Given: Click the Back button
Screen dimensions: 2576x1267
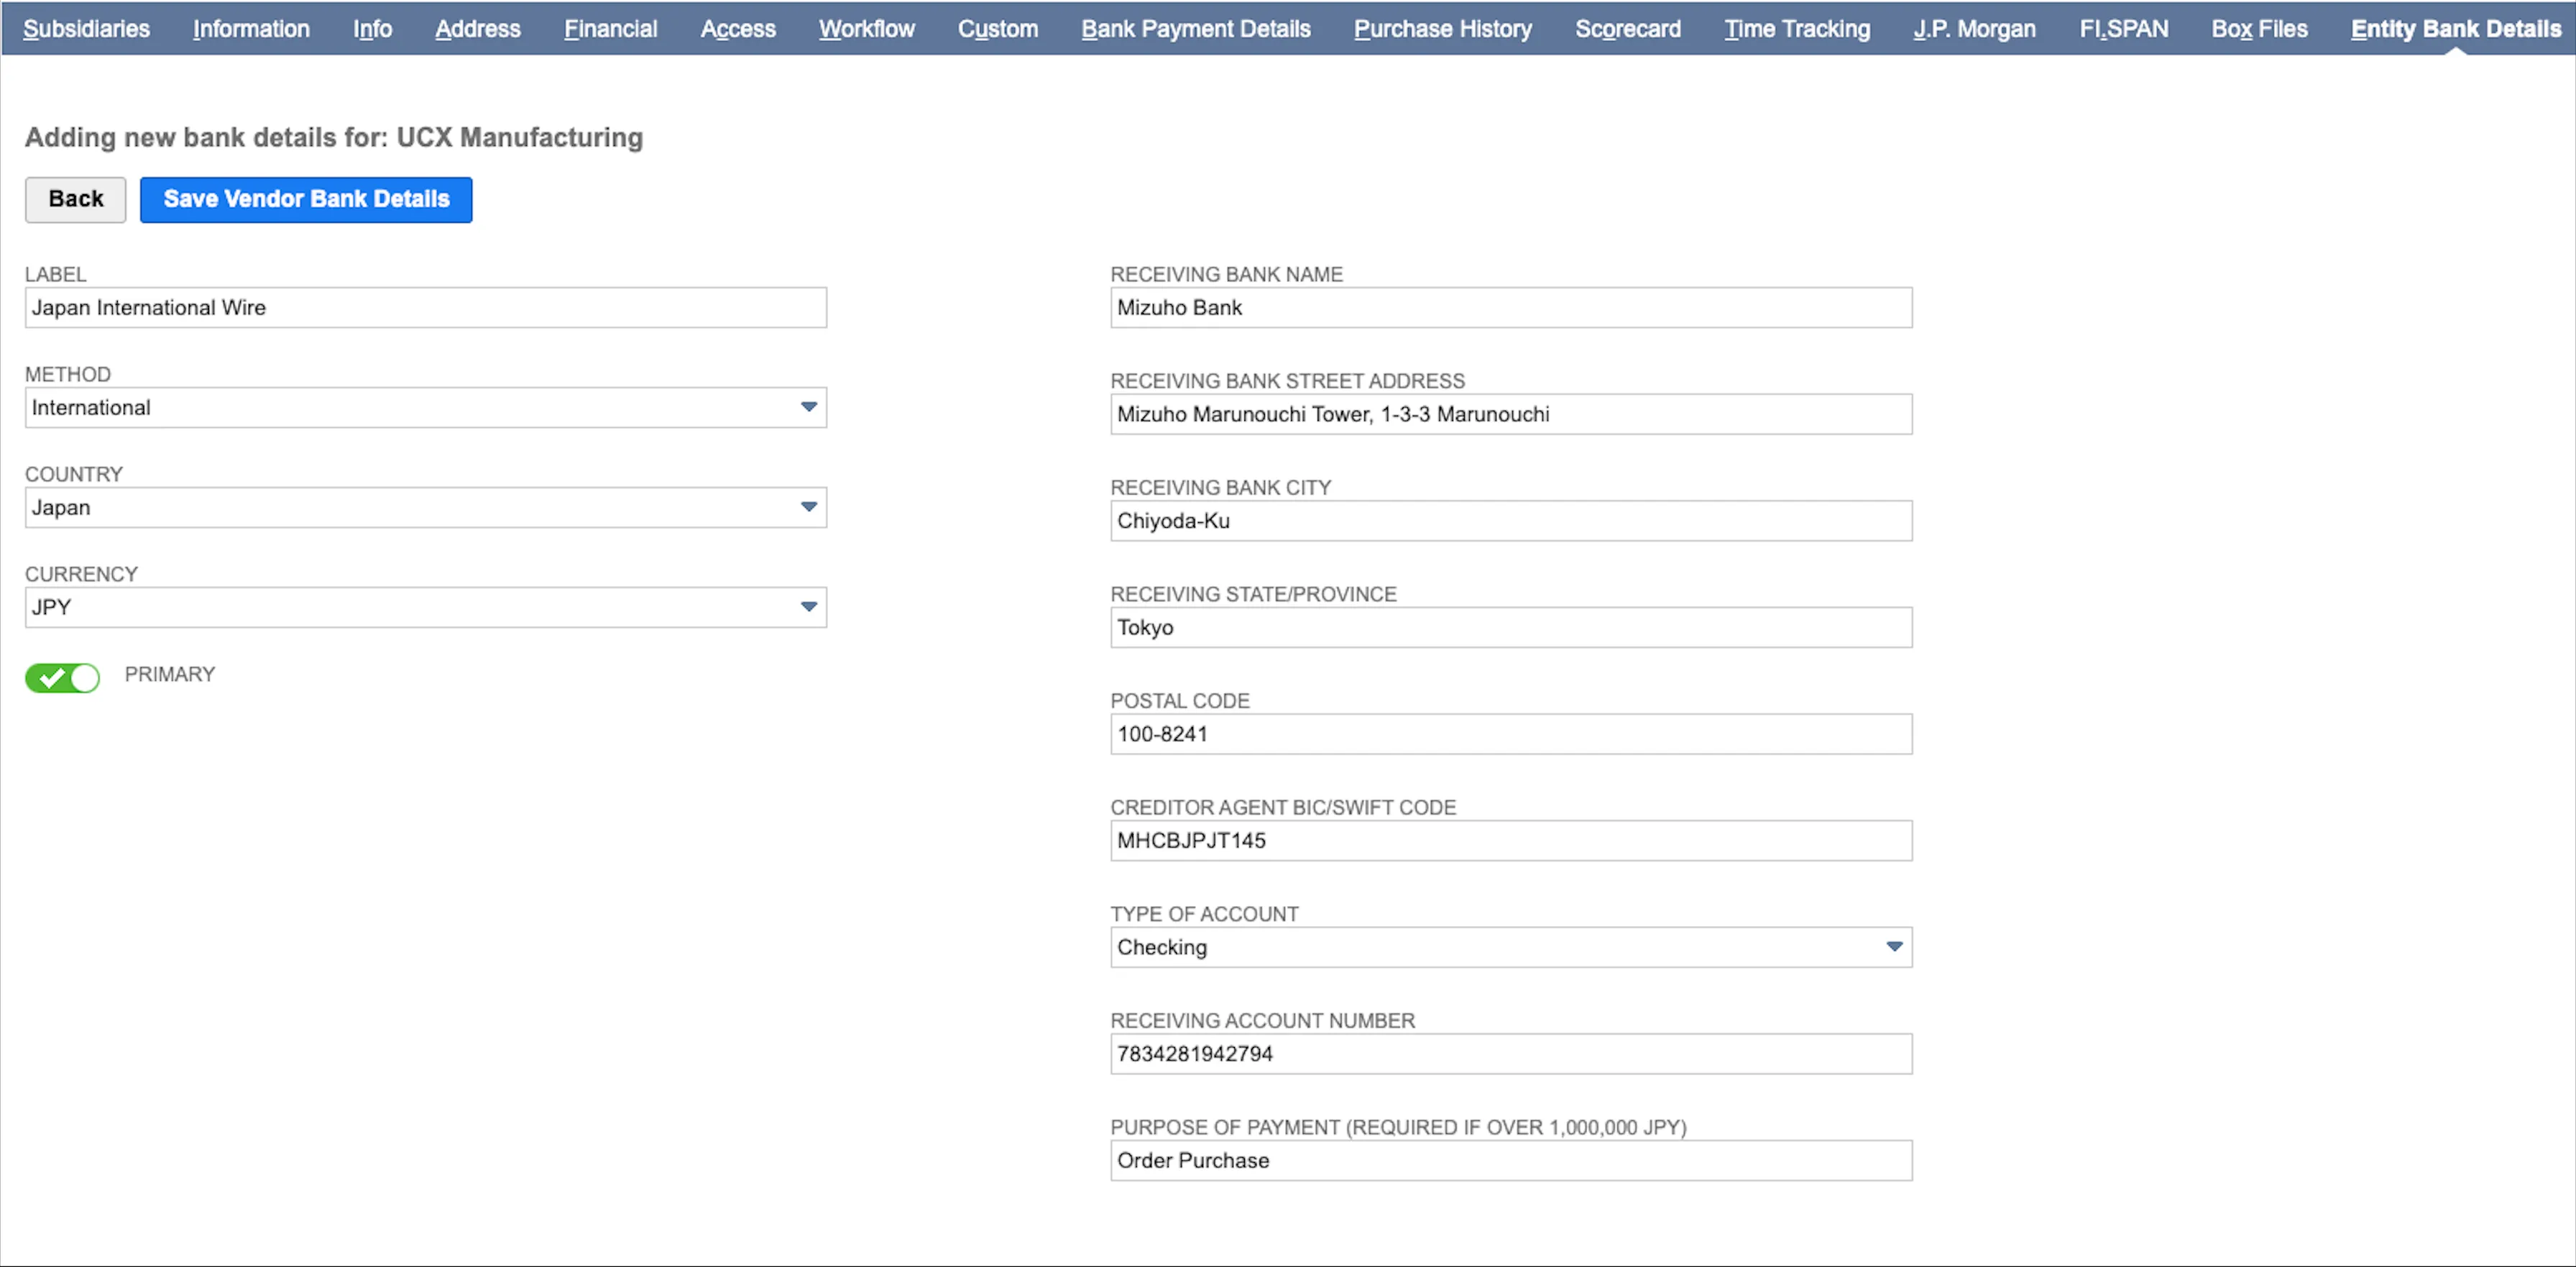Looking at the screenshot, I should (x=76, y=199).
